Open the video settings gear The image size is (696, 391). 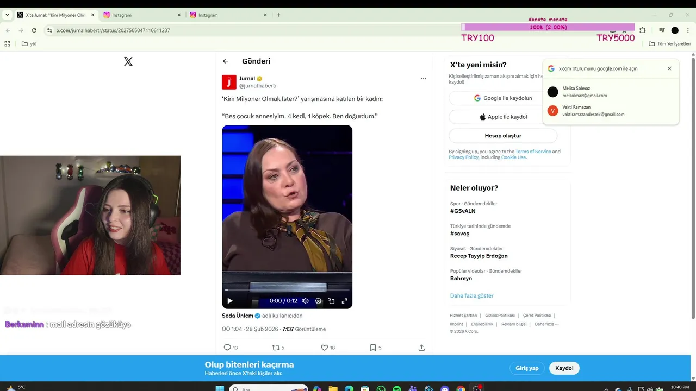pyautogui.click(x=319, y=301)
